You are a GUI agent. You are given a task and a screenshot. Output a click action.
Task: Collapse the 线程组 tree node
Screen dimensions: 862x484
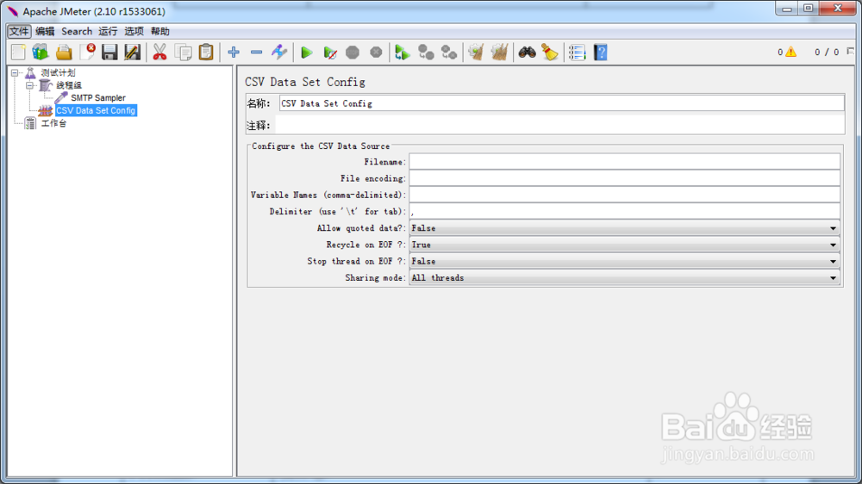coord(30,85)
